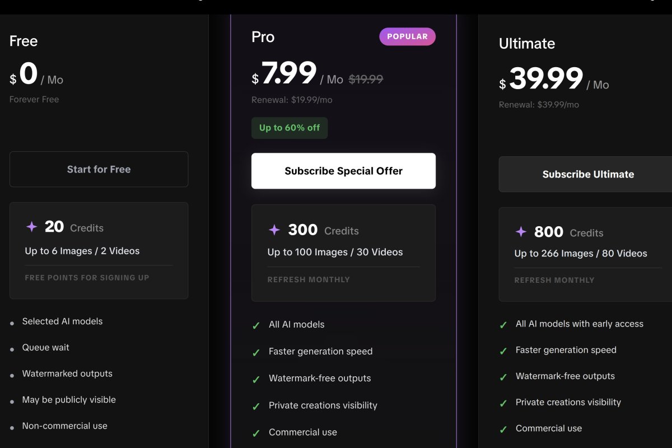Click the Subscribe Ultimate button

click(588, 174)
